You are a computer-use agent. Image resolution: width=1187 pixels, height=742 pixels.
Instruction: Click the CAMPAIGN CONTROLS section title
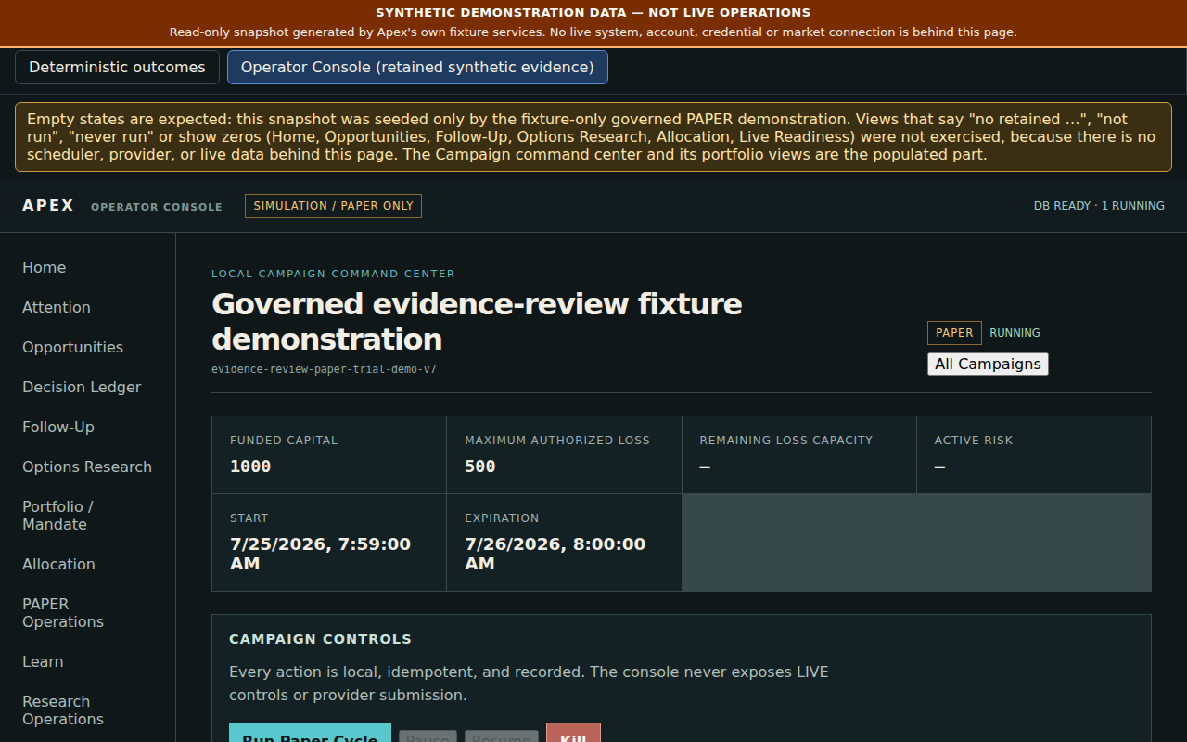[320, 639]
